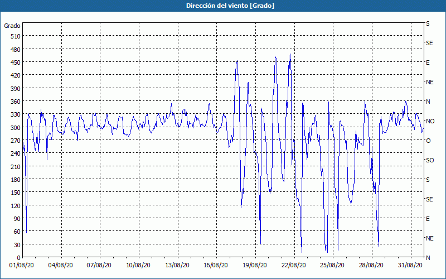Click the 450 y-axis value
Screen dimensions: 446x279
click(16, 62)
